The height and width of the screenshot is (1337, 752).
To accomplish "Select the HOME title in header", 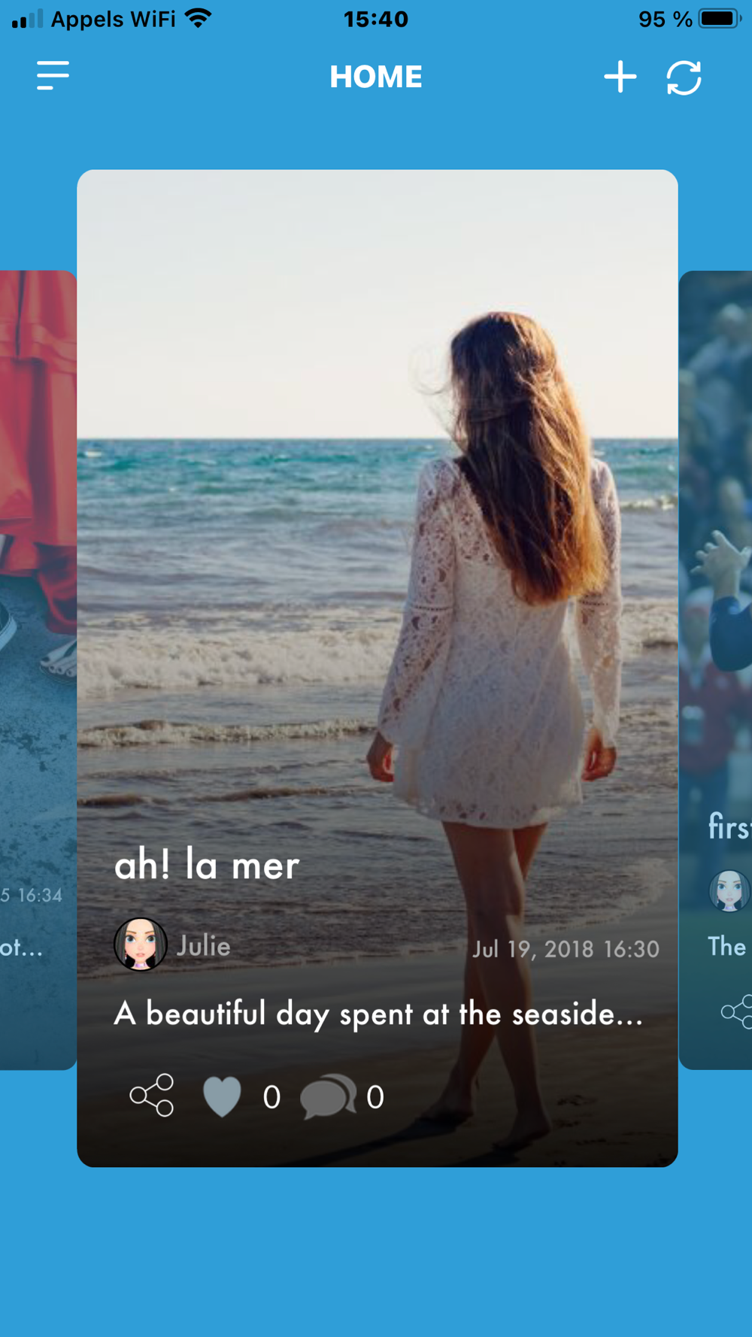I will coord(376,77).
